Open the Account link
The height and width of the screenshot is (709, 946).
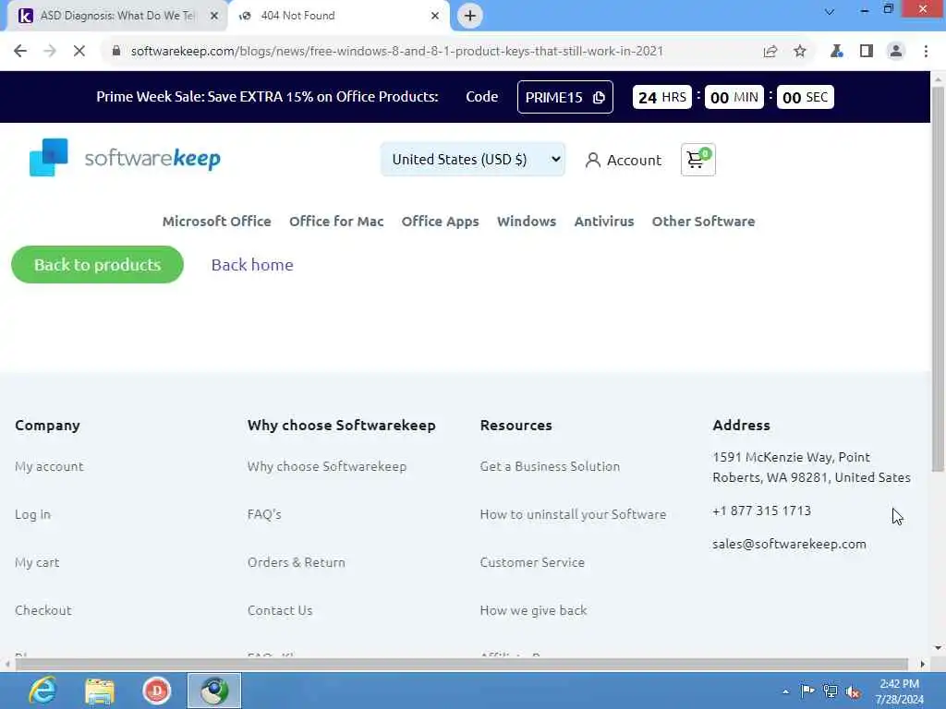click(x=624, y=161)
